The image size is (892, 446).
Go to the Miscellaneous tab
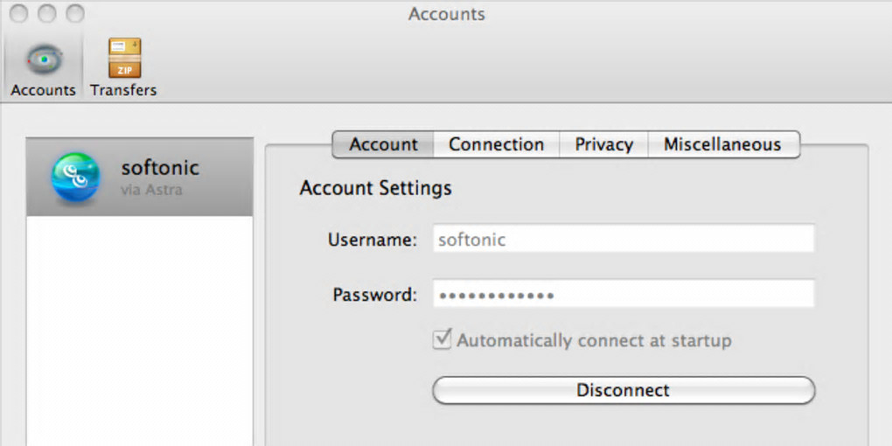click(722, 145)
